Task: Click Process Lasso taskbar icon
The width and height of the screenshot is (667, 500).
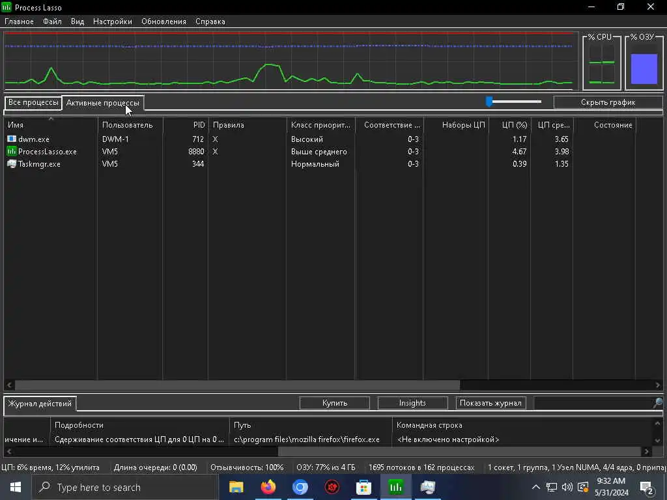Action: 395,487
